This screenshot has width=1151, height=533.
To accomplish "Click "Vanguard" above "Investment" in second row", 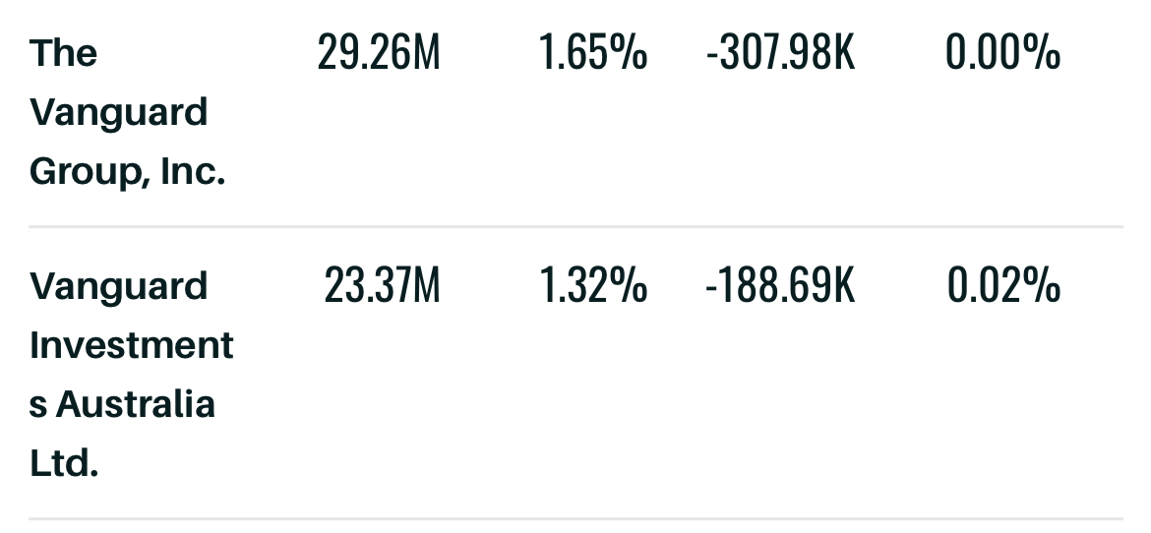I will click(x=119, y=286).
